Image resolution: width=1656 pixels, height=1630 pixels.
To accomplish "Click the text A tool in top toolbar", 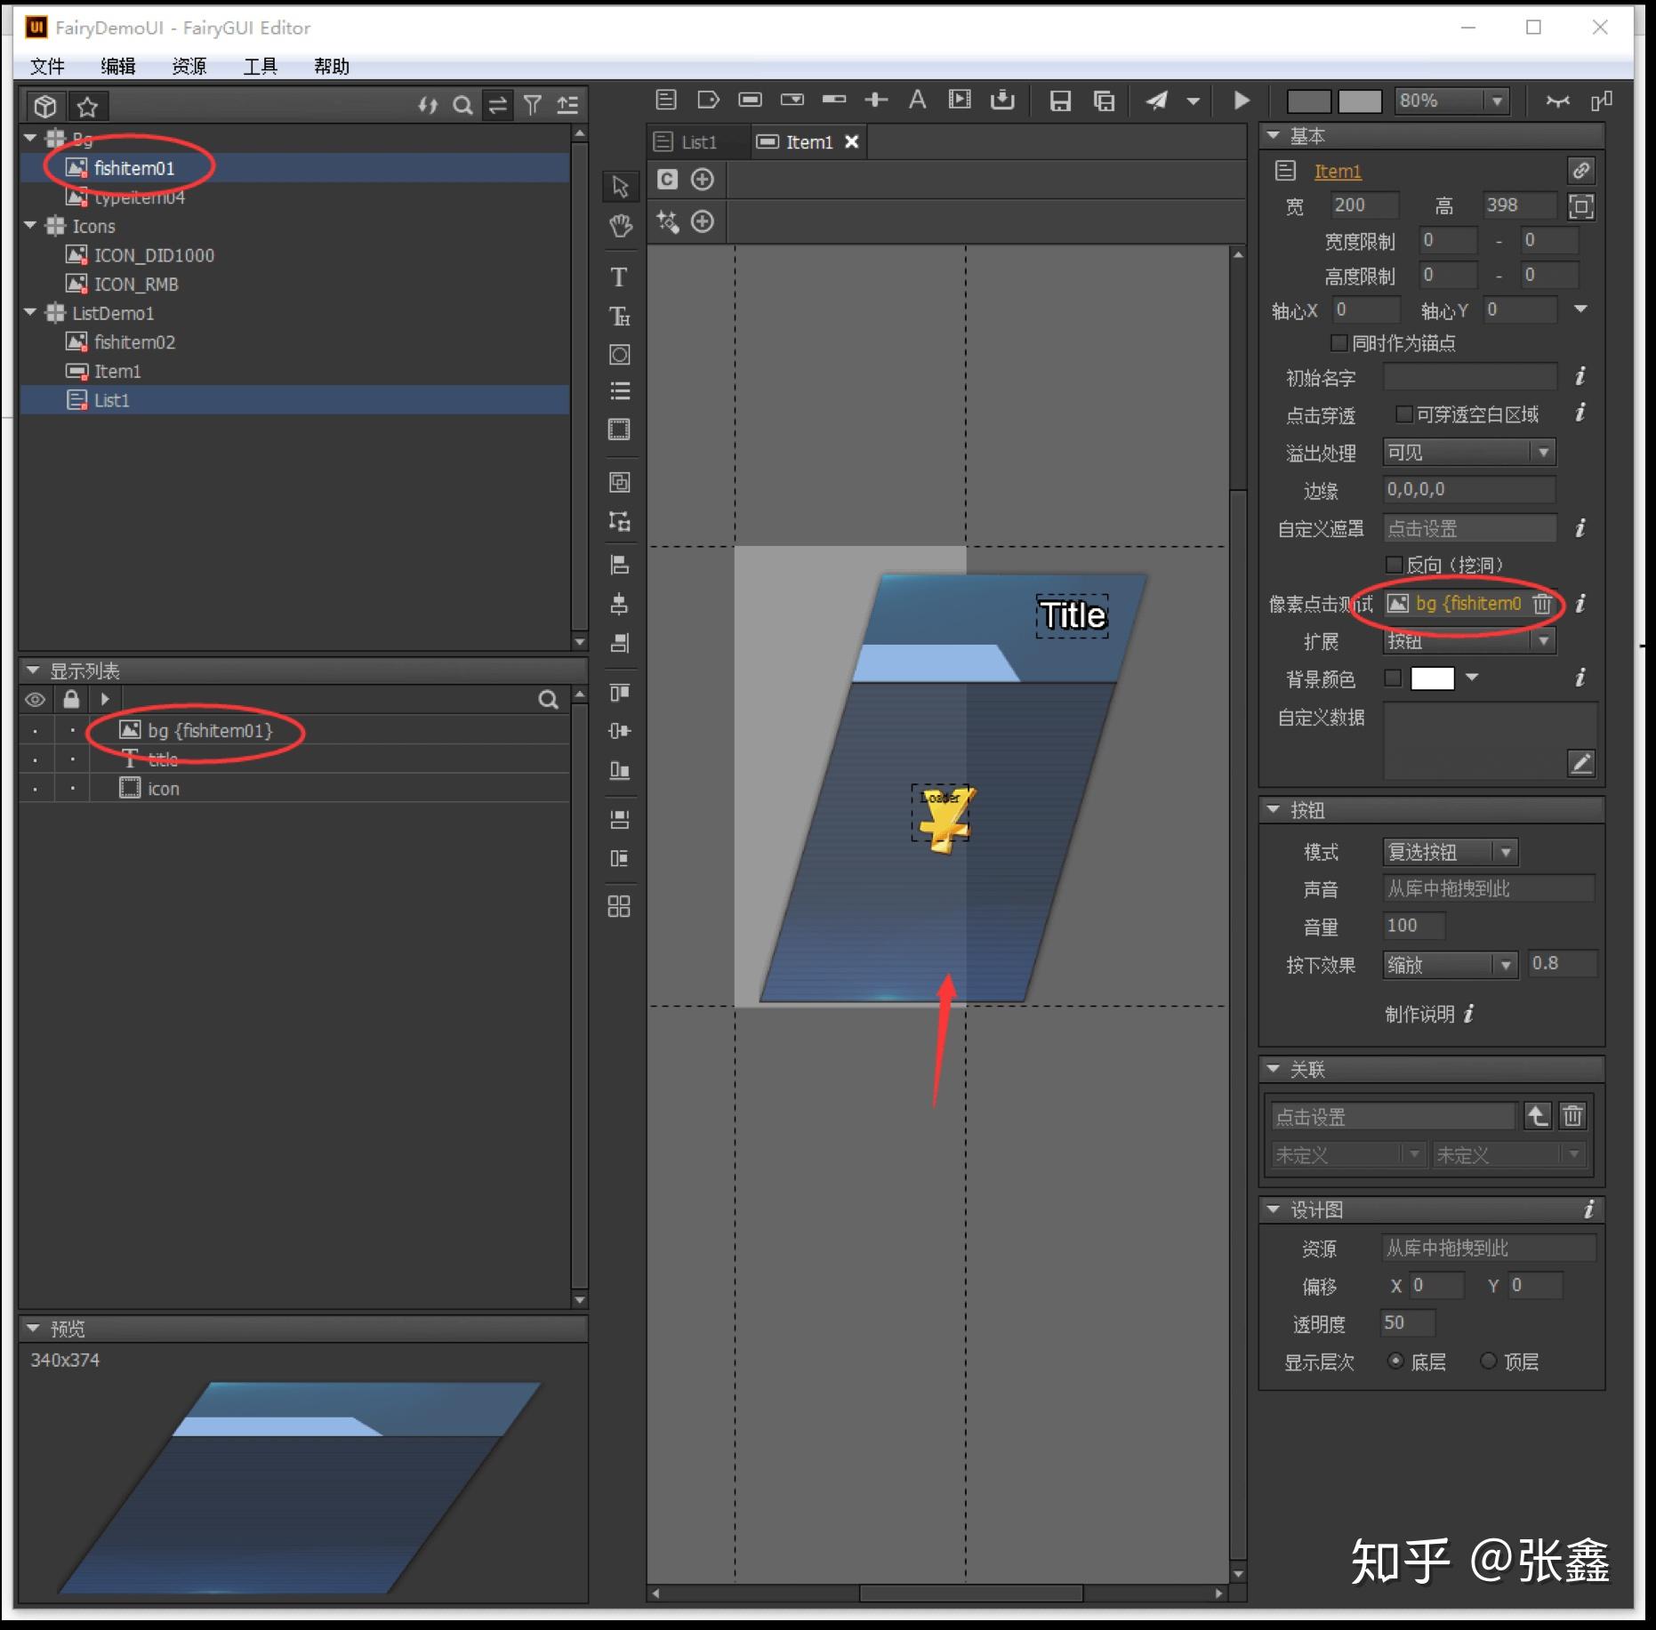I will (917, 100).
